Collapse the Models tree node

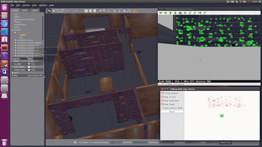coord(13,30)
